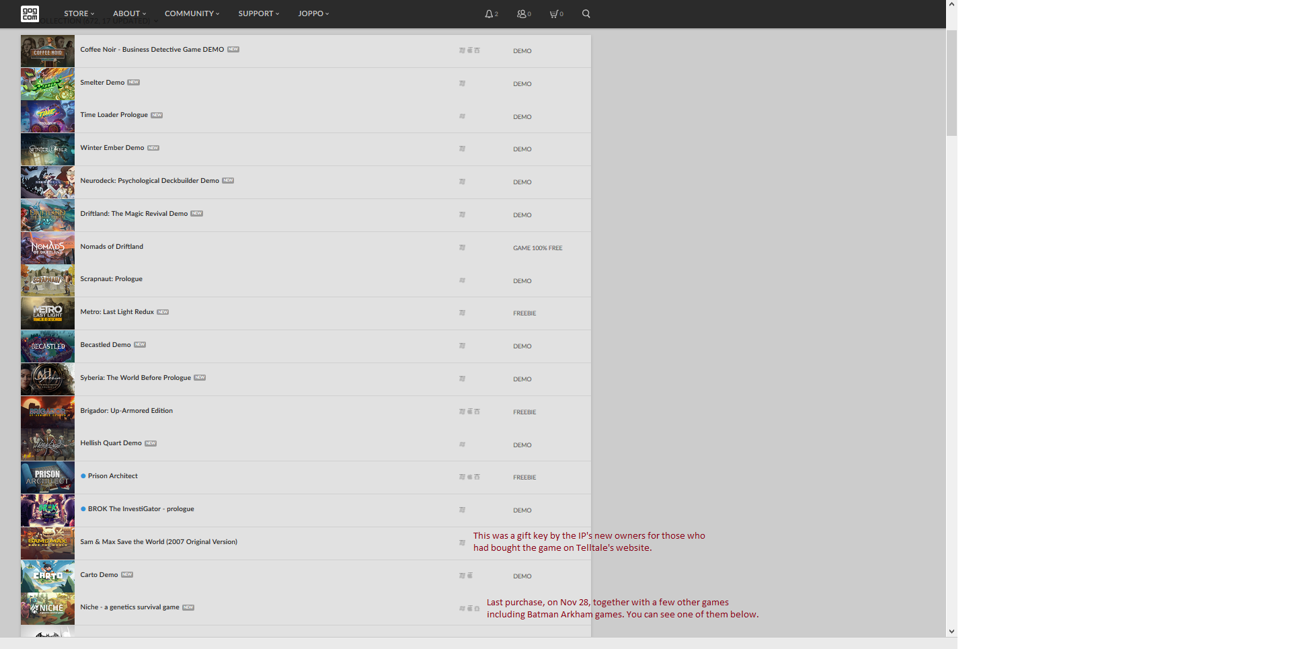Click the Prison Architect thumbnail
1291x649 pixels.
[48, 478]
